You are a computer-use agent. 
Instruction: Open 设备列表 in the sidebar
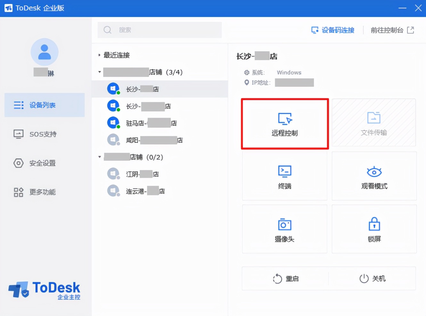click(x=45, y=105)
